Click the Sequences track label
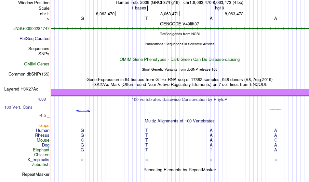Screen dimensions: 309x182 coord(39,49)
